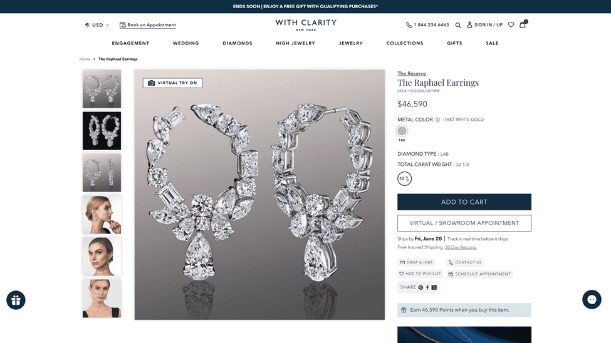
Task: Open the 30 Day Returns link
Action: point(461,247)
